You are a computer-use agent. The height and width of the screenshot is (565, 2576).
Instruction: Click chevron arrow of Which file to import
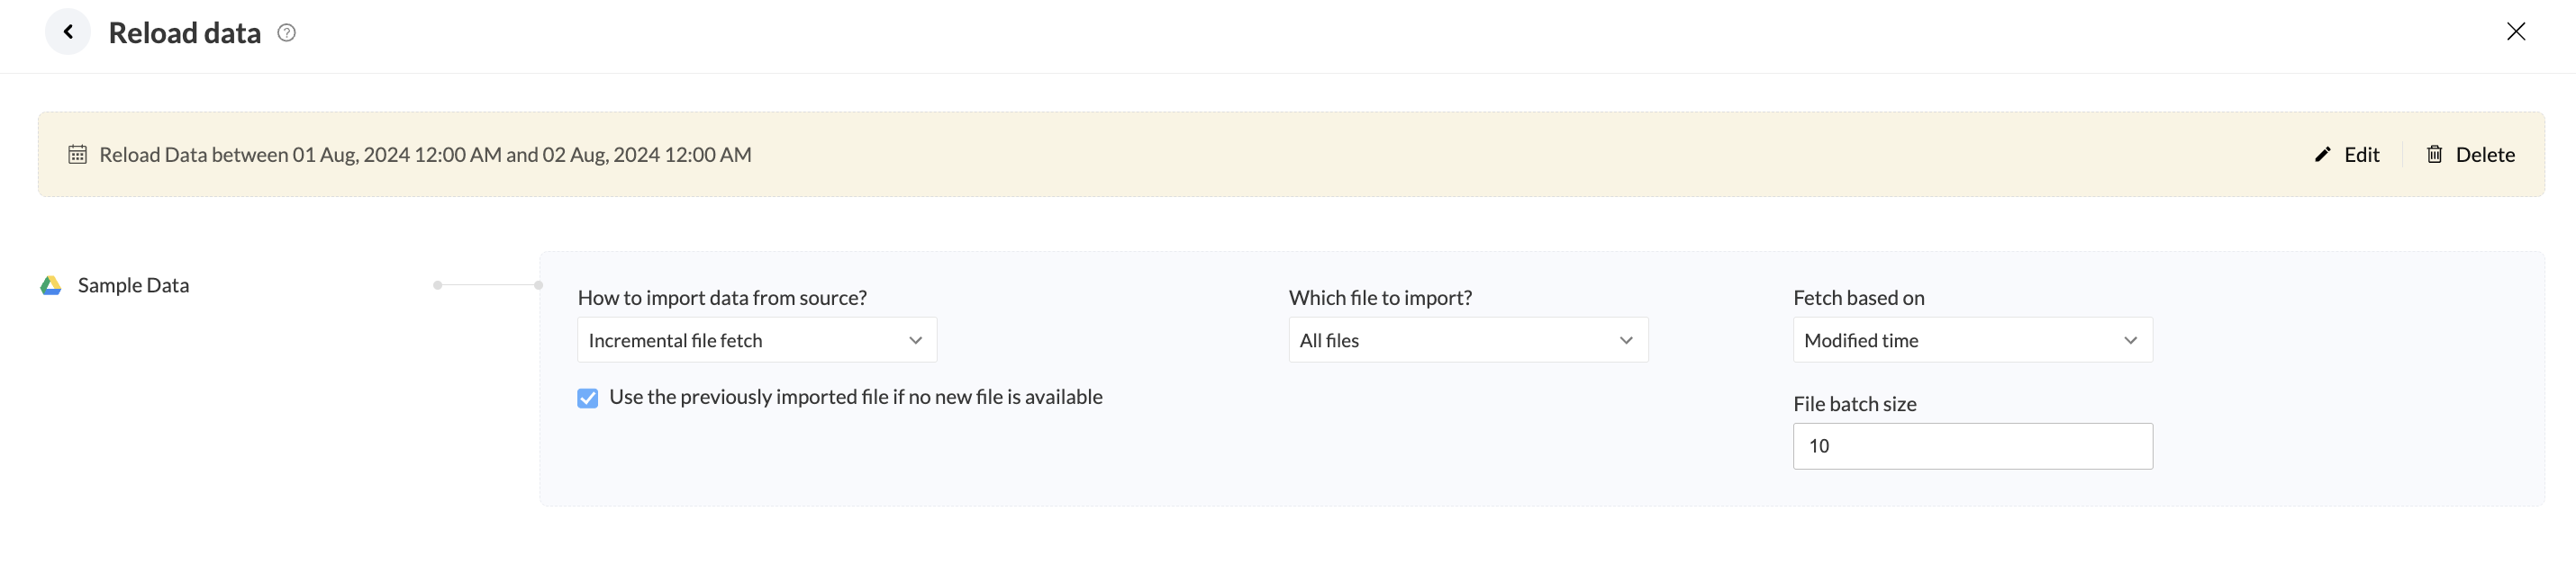tap(1626, 340)
